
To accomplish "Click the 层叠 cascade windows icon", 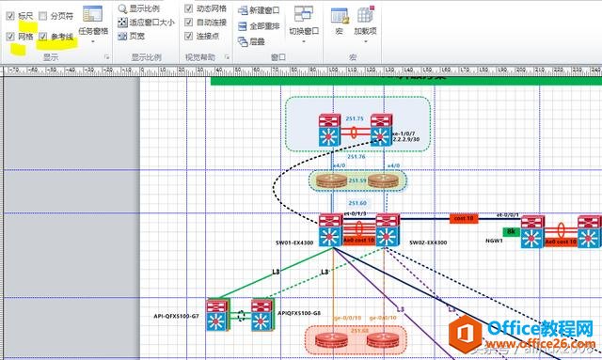I will click(x=243, y=41).
